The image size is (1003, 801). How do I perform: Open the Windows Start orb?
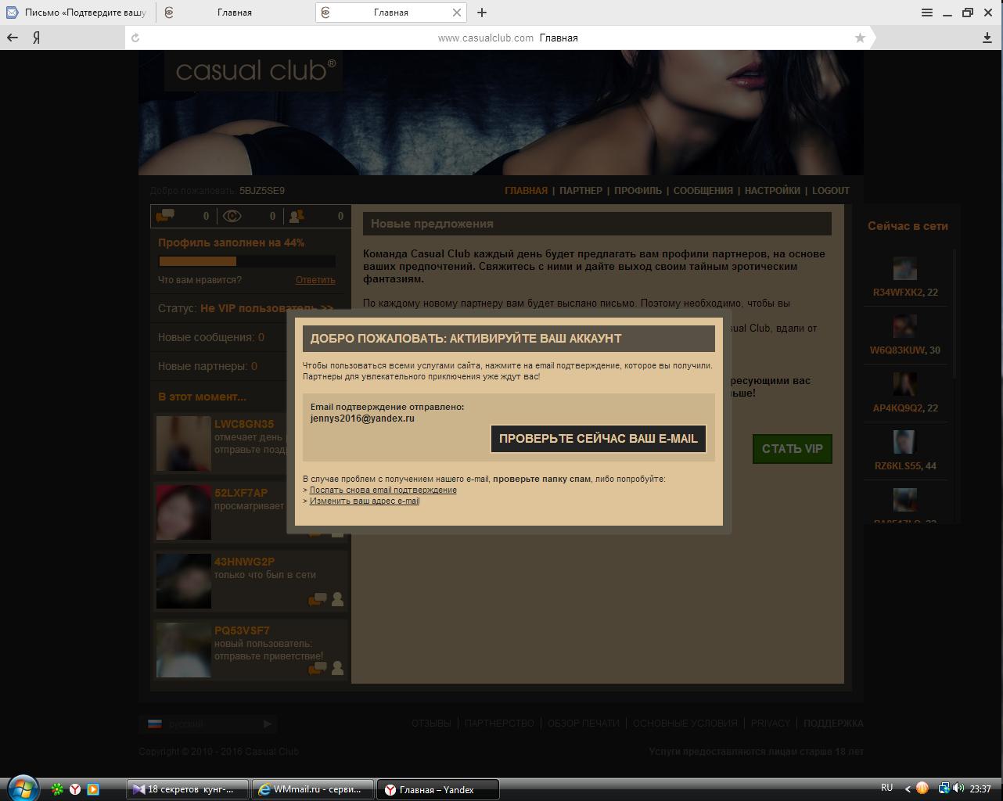21,788
